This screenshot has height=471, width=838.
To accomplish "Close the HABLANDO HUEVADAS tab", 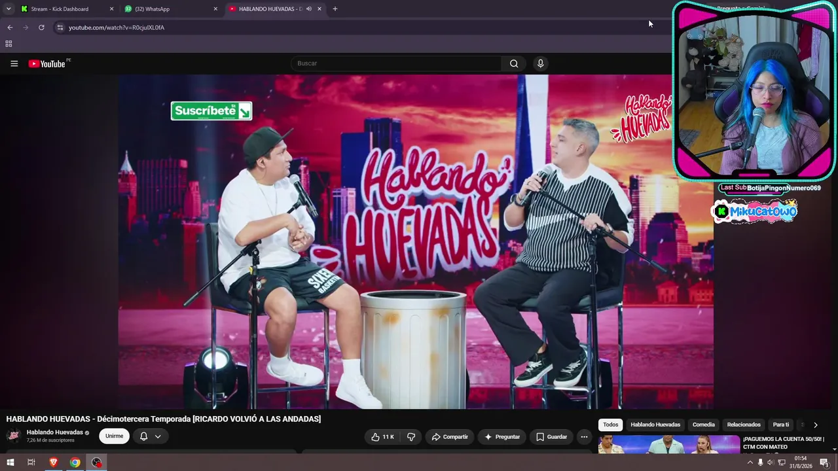I will click(x=319, y=9).
